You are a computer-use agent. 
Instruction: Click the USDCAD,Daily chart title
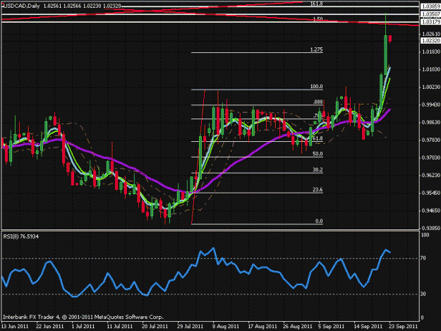tap(21, 6)
